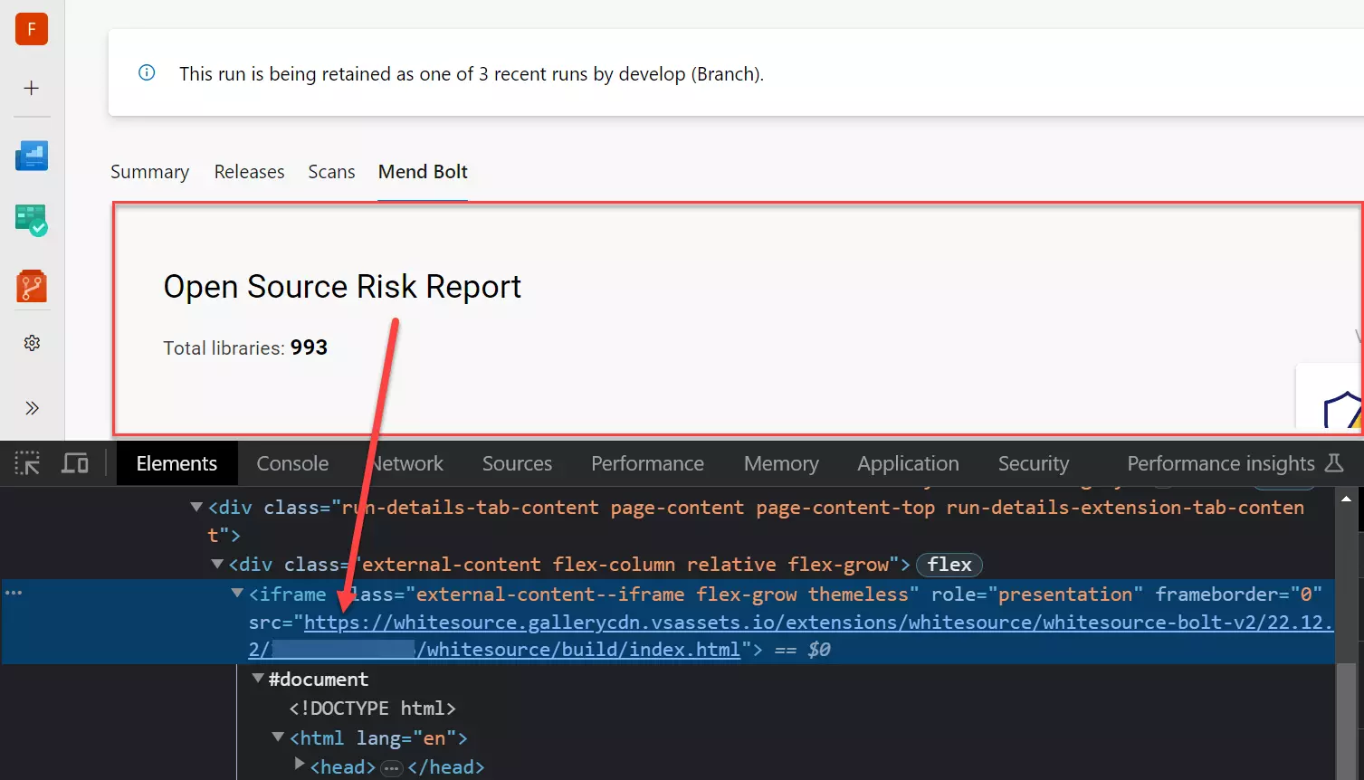The image size is (1364, 780).
Task: Expand the head element node
Action: click(x=300, y=765)
